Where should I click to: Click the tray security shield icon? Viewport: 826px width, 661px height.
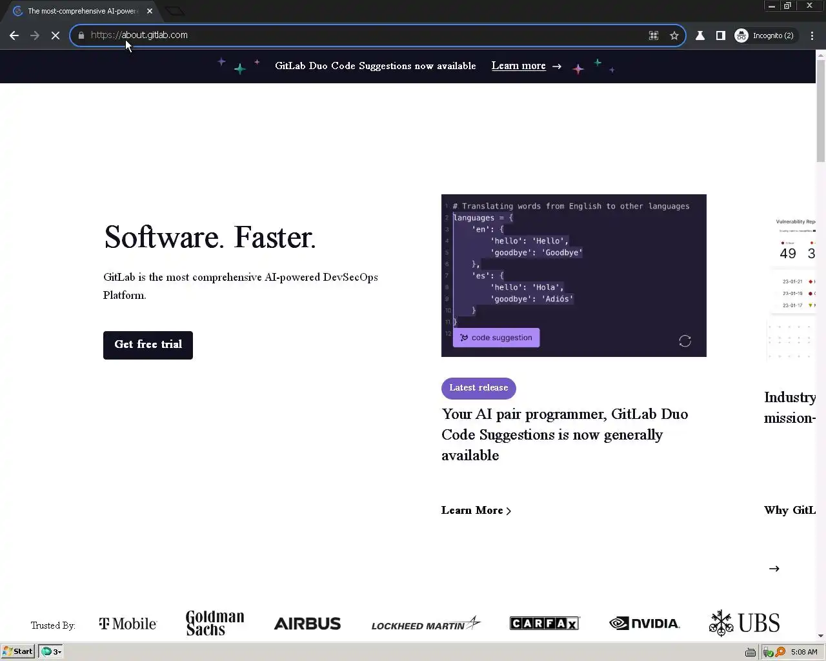769,652
